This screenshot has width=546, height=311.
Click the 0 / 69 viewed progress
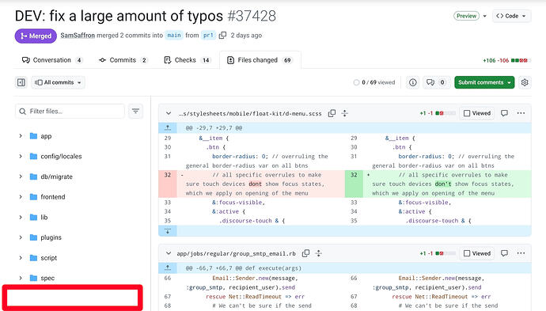click(x=374, y=82)
